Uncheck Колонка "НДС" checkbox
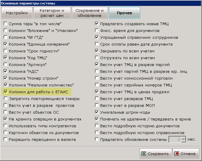 pyautogui.click(x=5, y=71)
